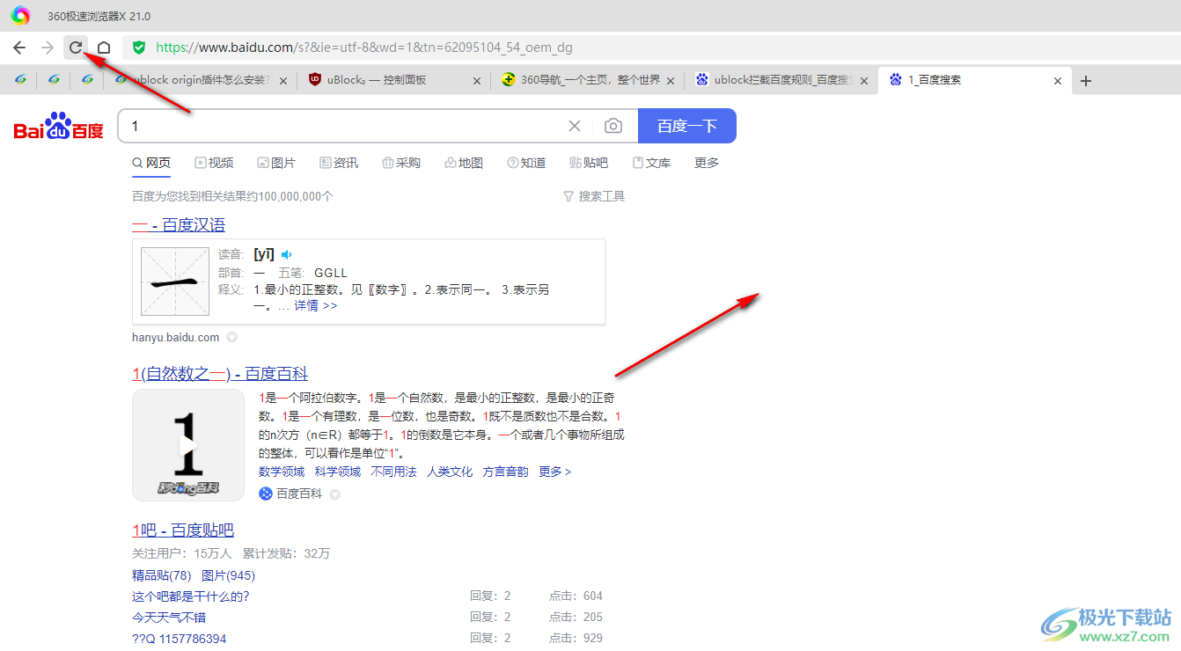Click the address bar URL

[364, 48]
